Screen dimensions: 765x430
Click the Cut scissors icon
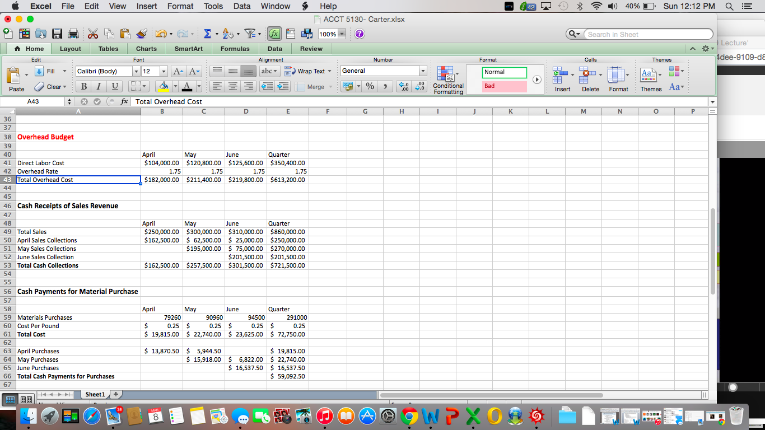click(x=93, y=34)
